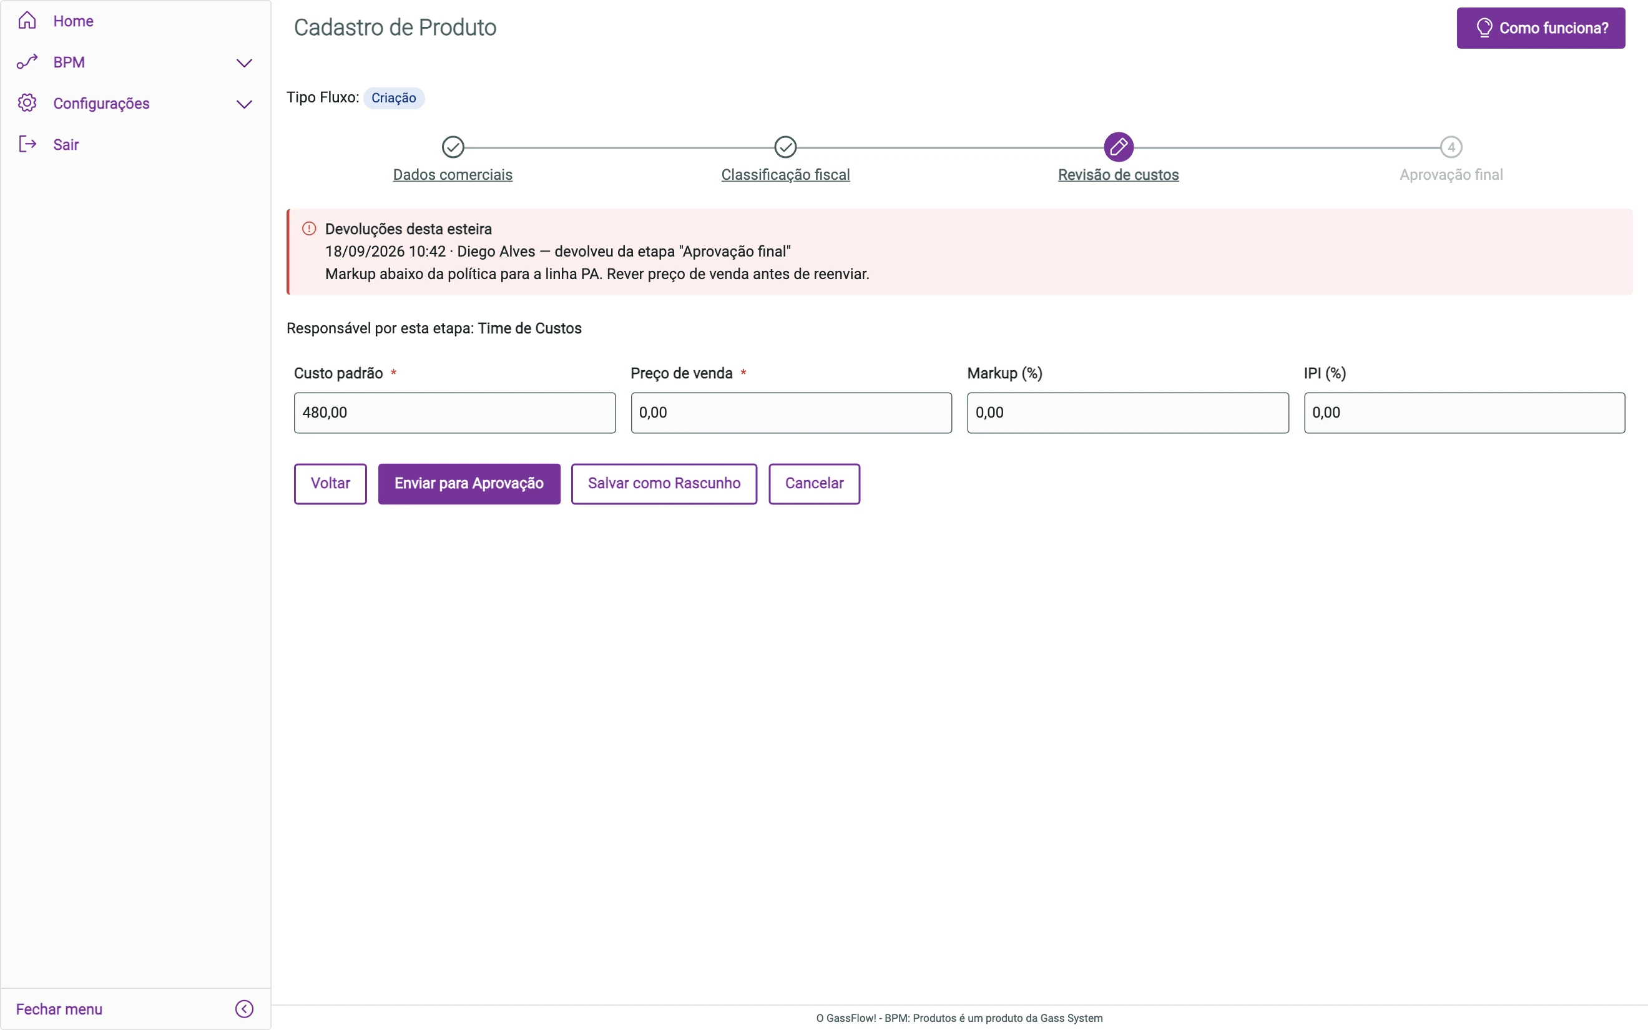Viewport: 1648px width, 1030px height.
Task: Click the Configurações gear icon
Action: point(27,103)
